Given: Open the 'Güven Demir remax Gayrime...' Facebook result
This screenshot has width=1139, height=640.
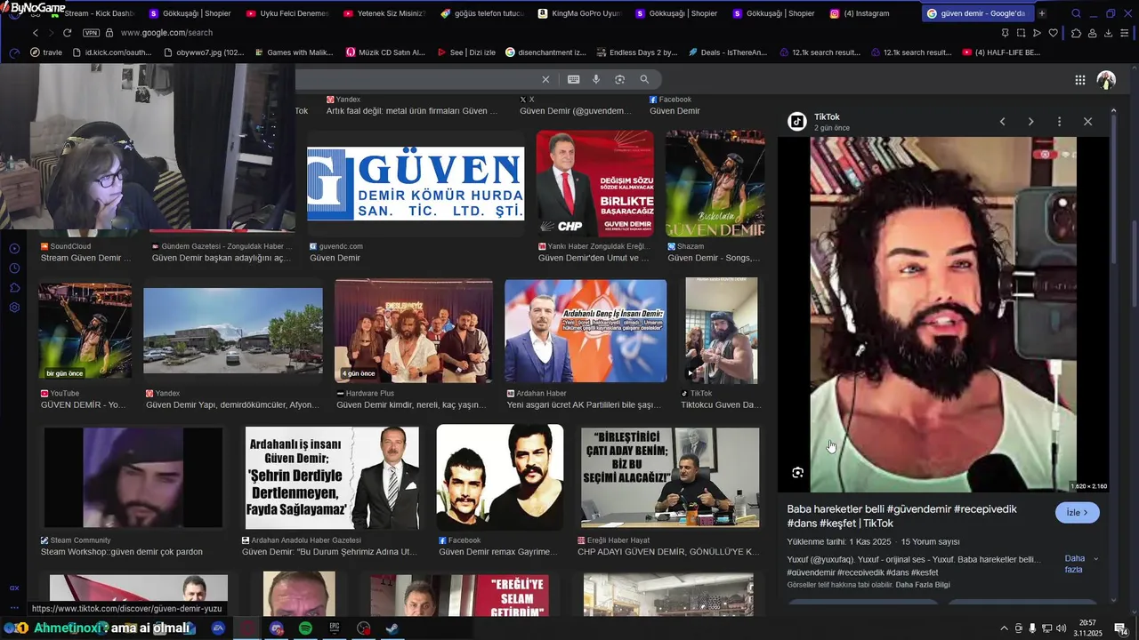Looking at the screenshot, I should (x=497, y=552).
